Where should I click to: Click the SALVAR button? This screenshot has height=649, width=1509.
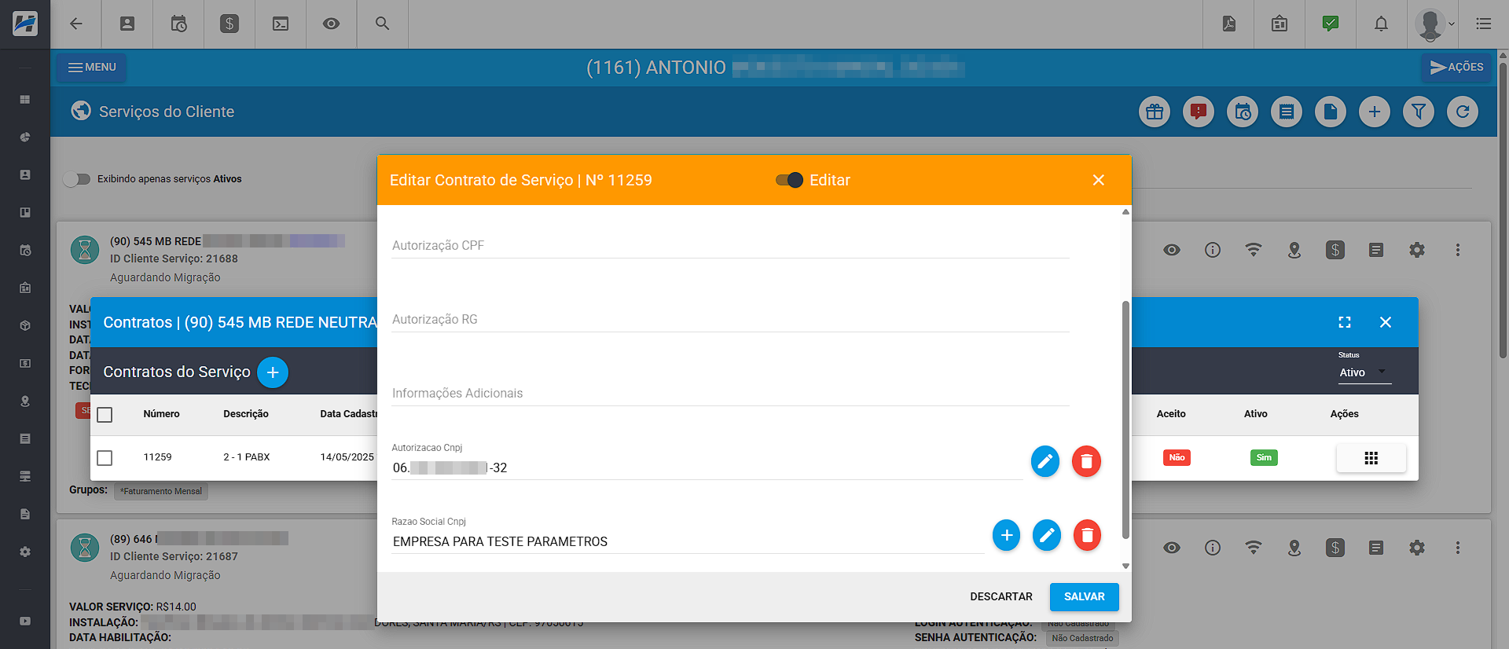click(x=1085, y=596)
